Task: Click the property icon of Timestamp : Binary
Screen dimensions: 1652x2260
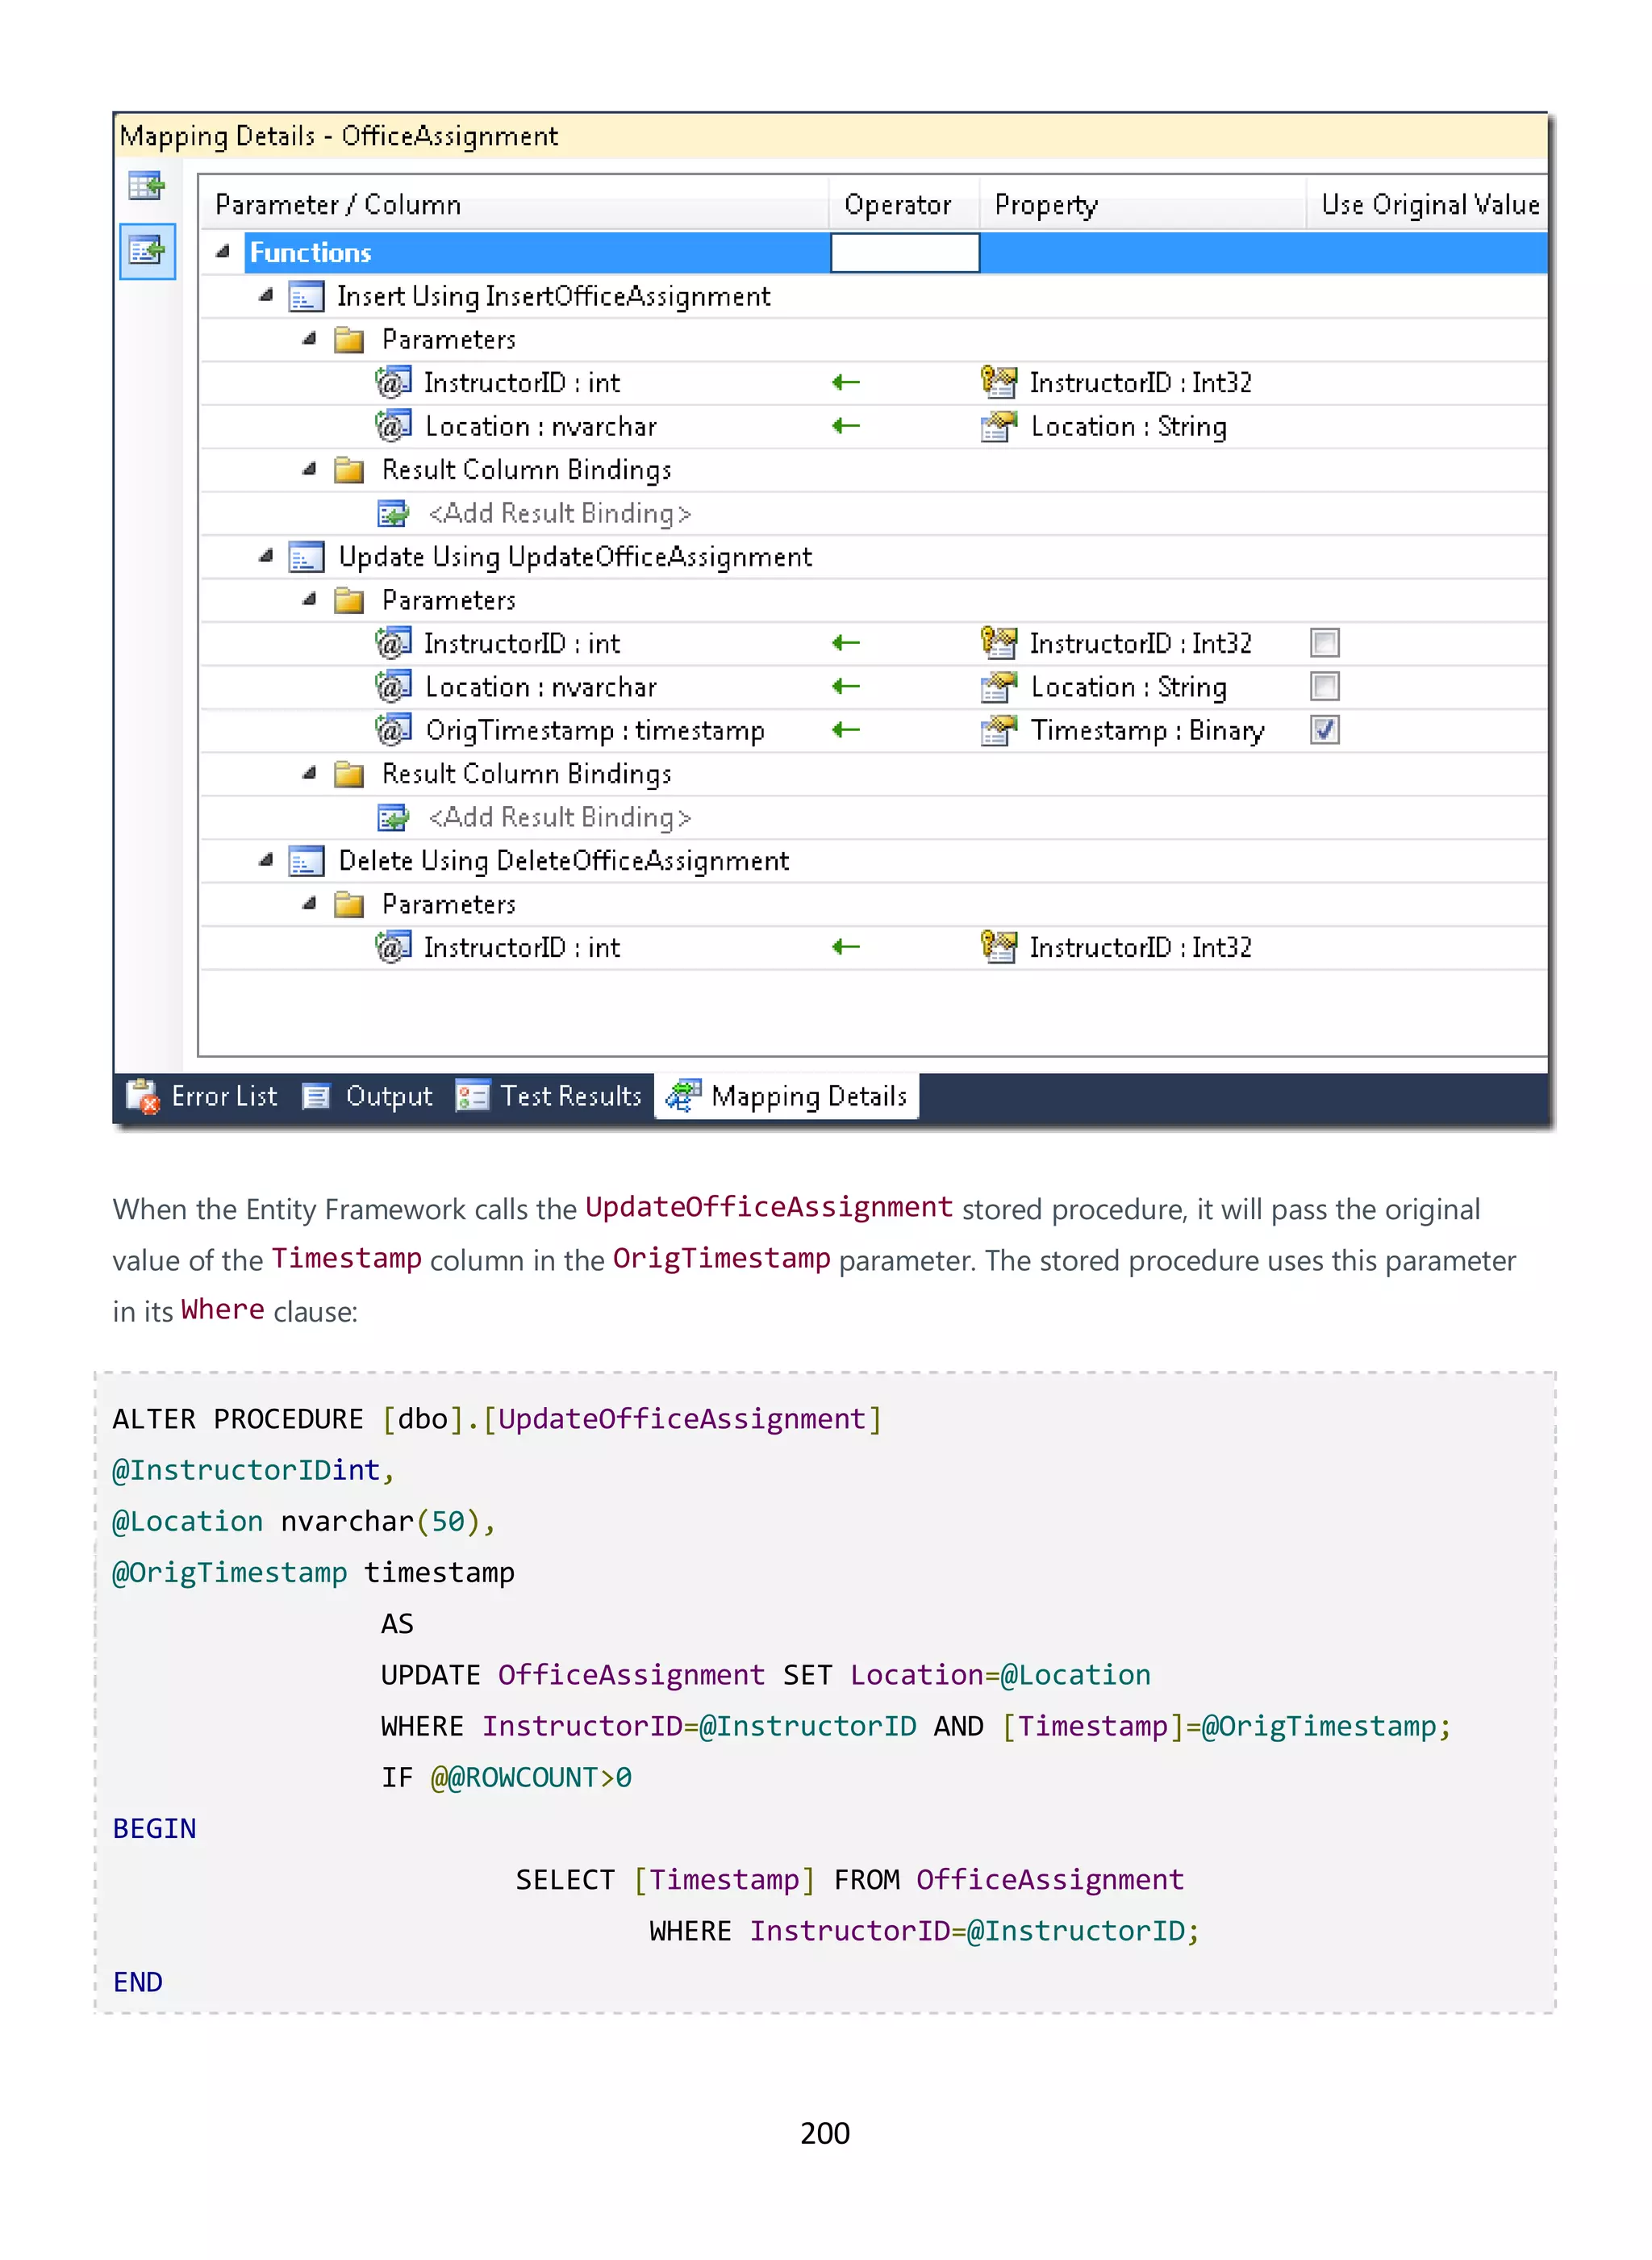Action: (x=998, y=730)
